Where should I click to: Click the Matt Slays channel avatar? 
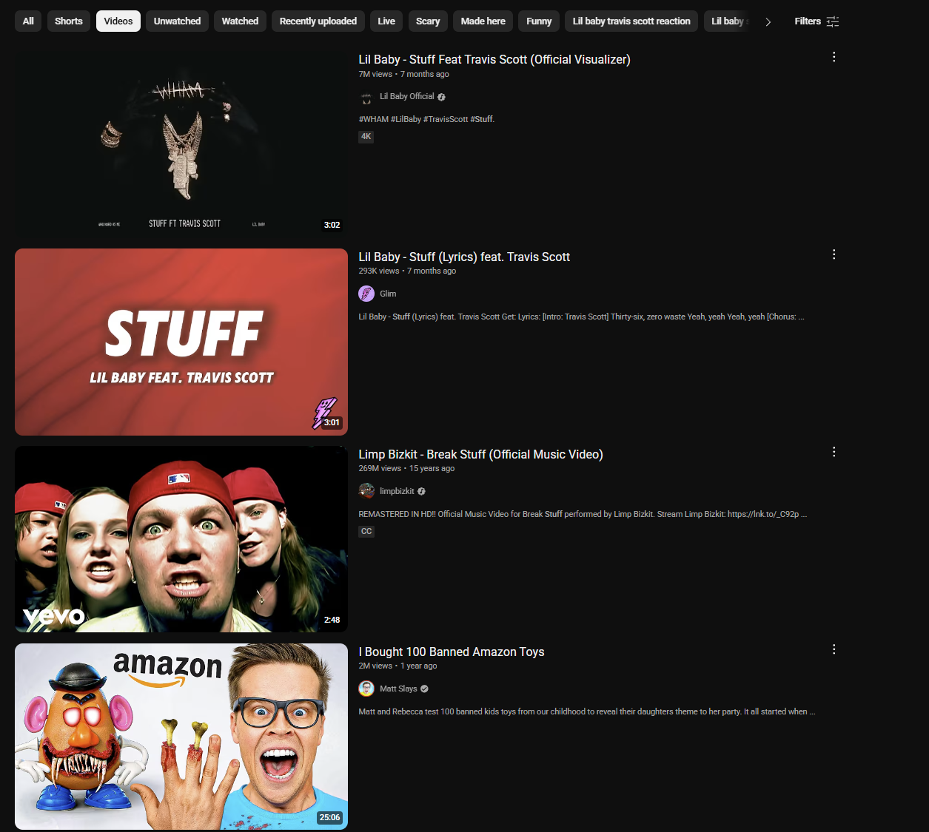[366, 689]
